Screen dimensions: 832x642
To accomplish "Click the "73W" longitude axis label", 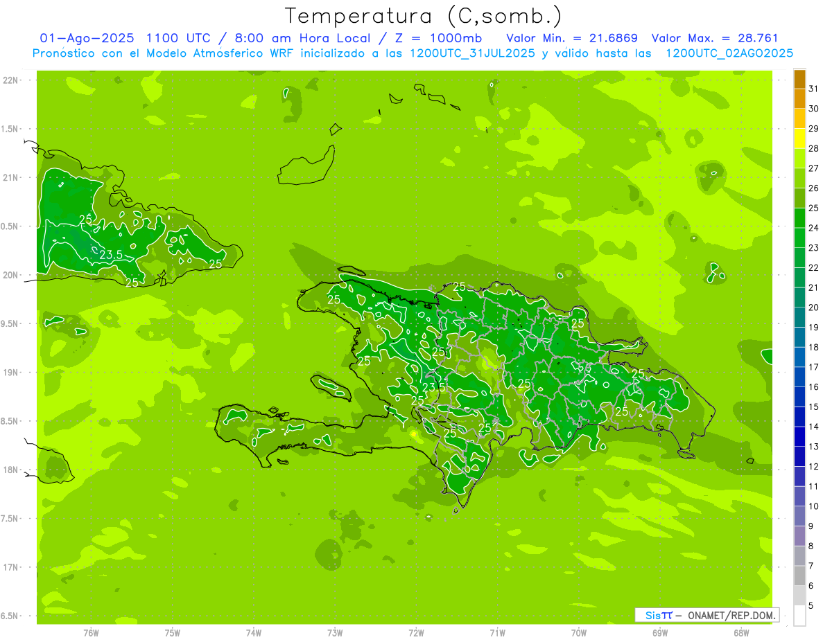I will point(335,632).
